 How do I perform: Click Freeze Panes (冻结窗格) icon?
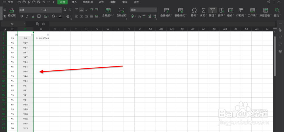[266, 10]
